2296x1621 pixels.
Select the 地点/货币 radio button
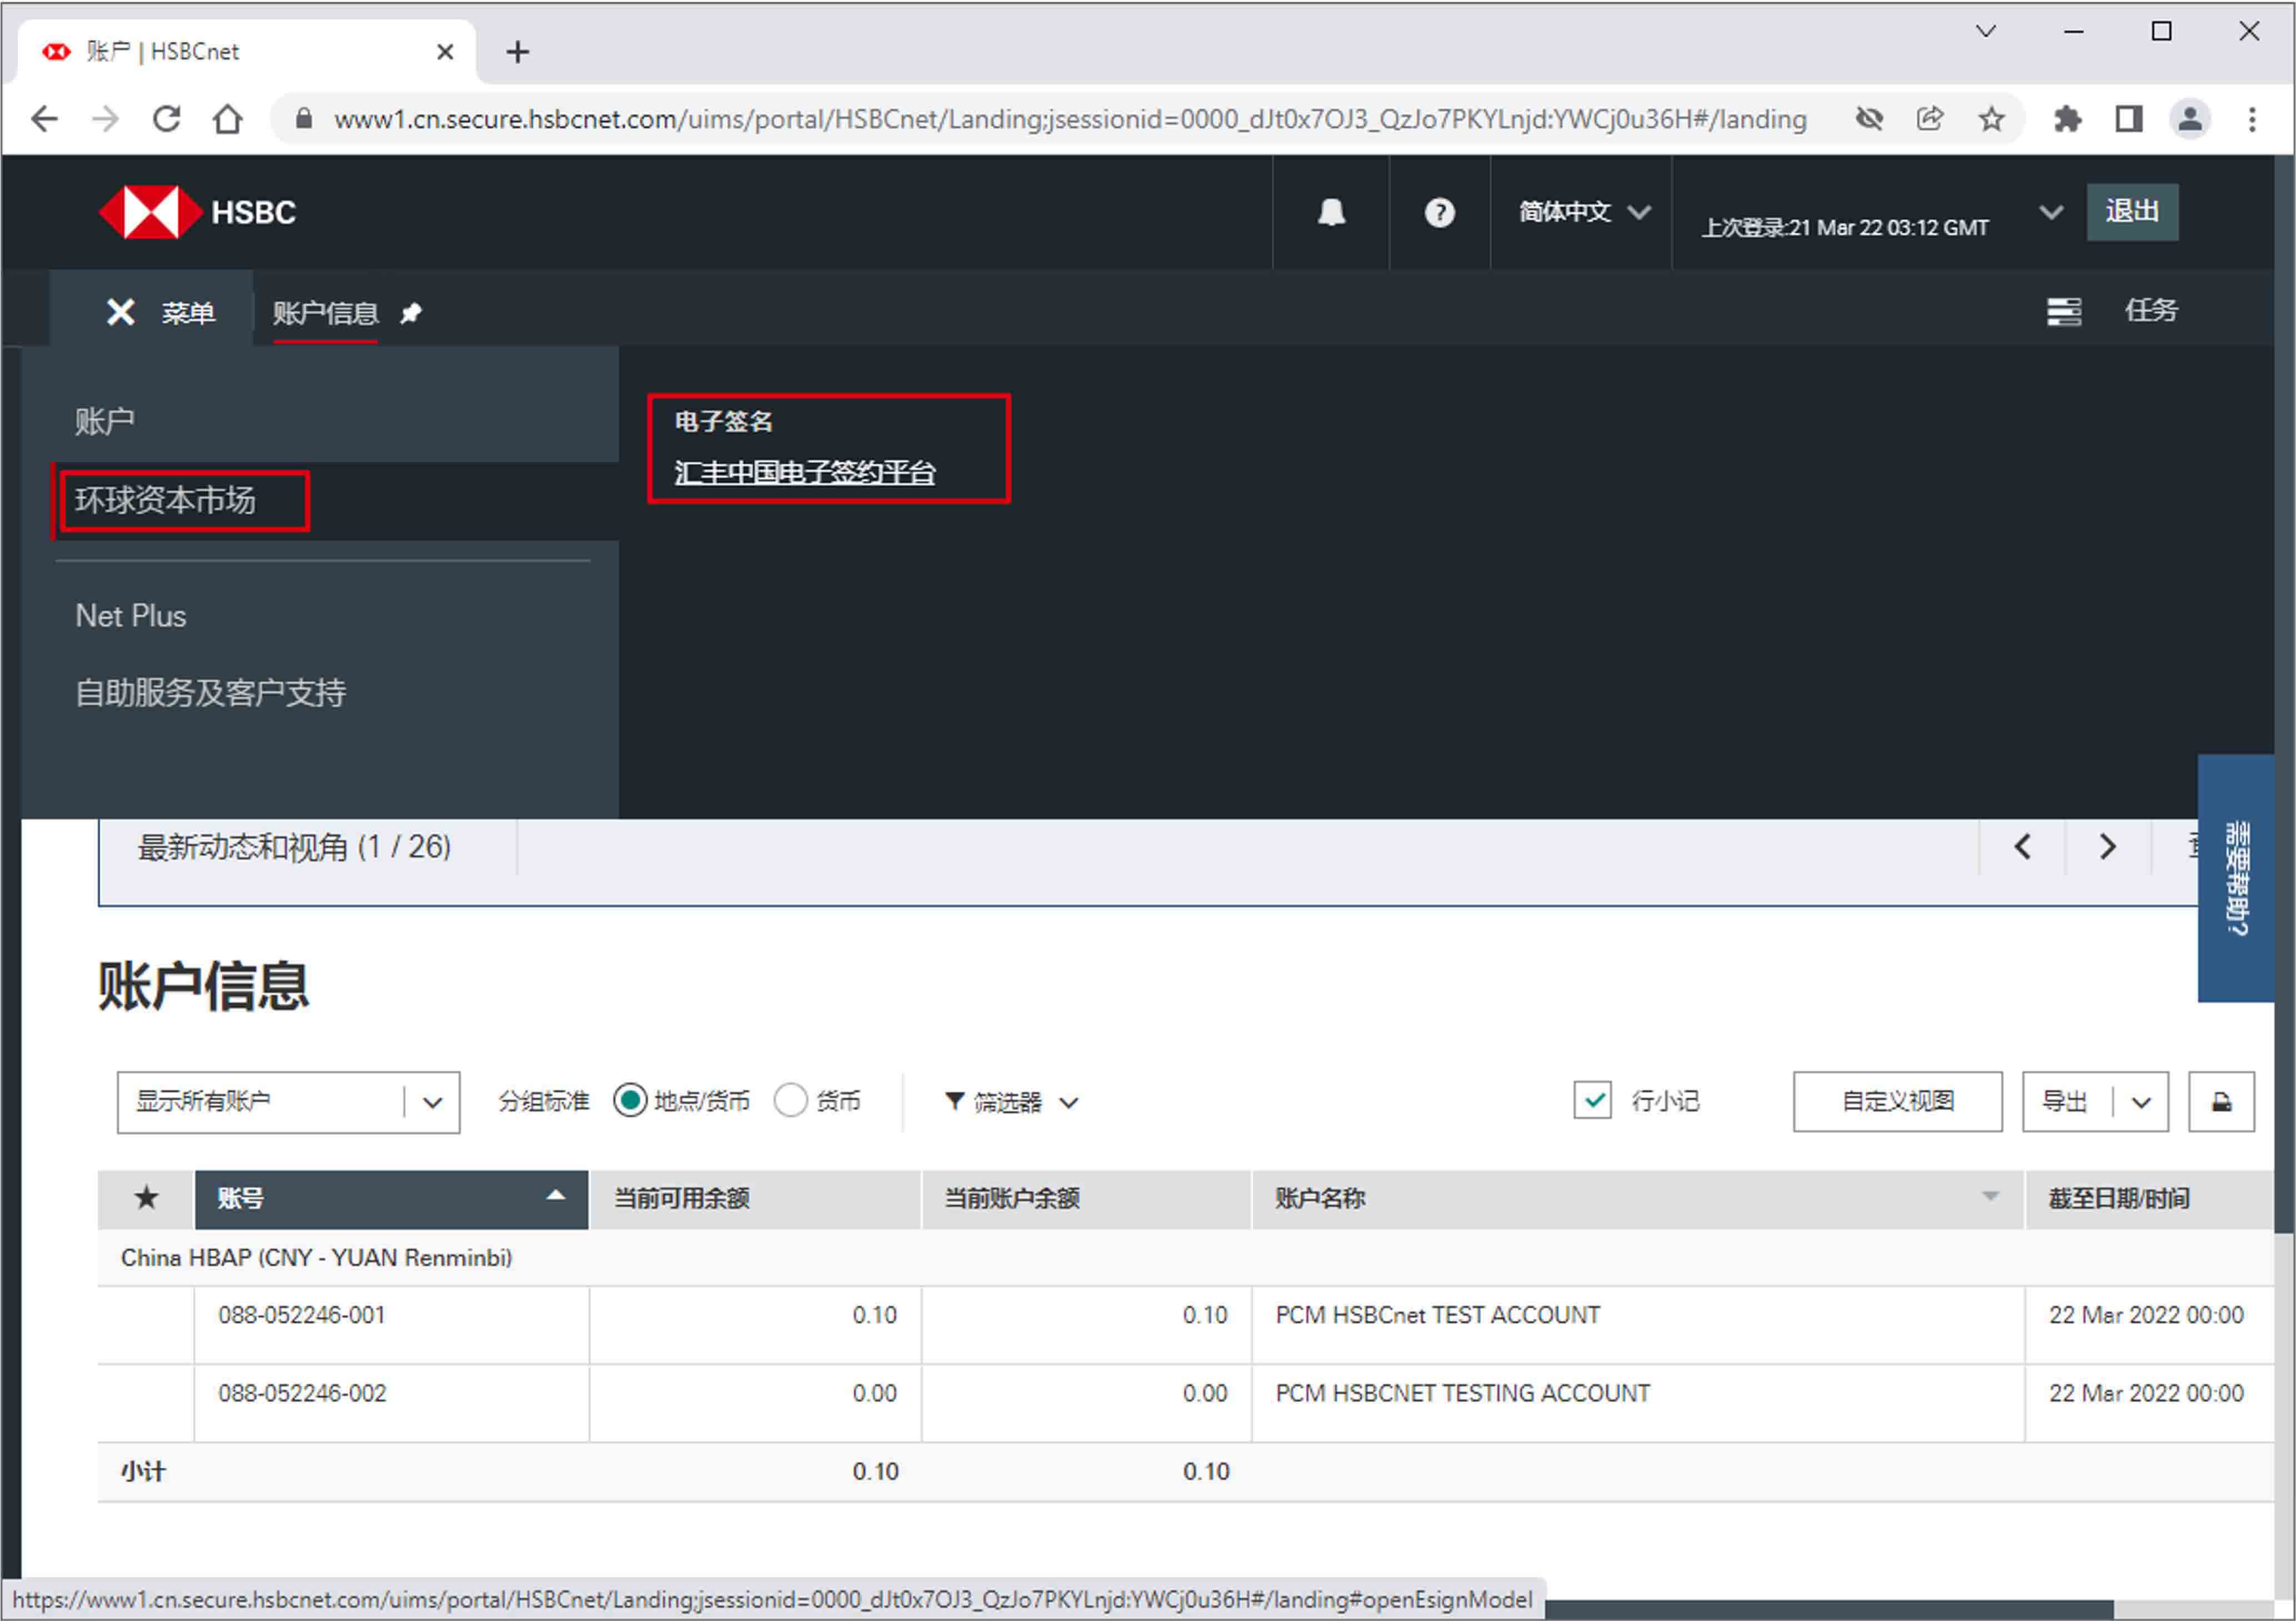[630, 1101]
